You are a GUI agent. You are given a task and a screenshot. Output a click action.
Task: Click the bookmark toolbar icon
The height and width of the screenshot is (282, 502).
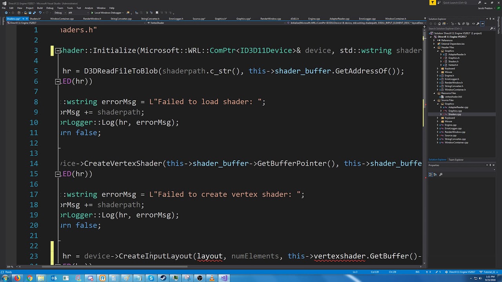tap(157, 13)
